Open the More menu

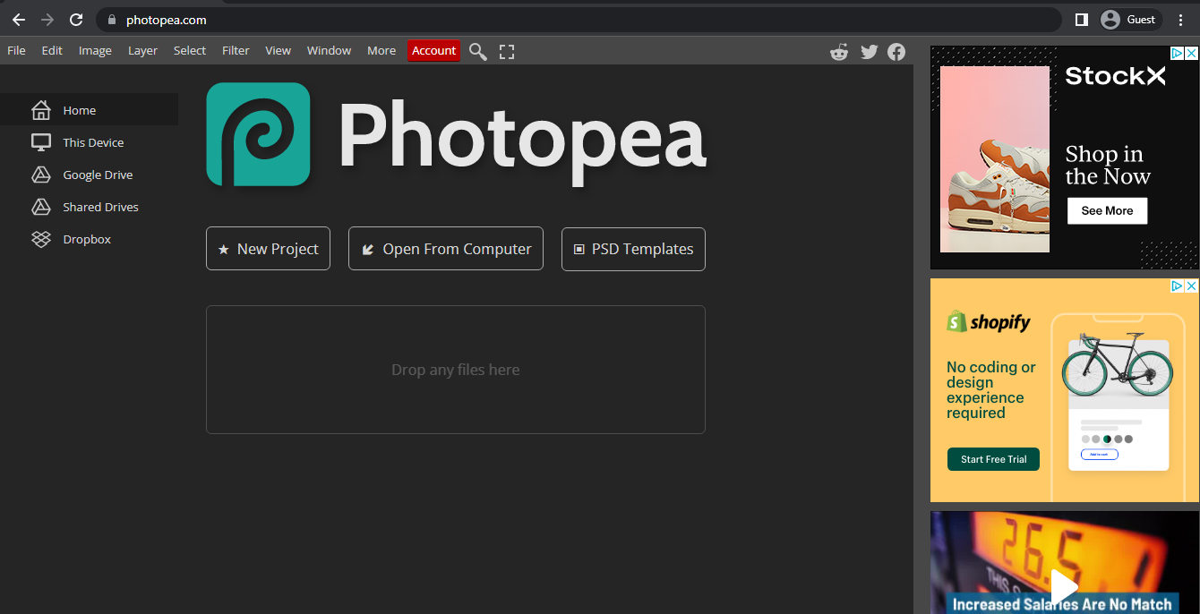click(381, 51)
